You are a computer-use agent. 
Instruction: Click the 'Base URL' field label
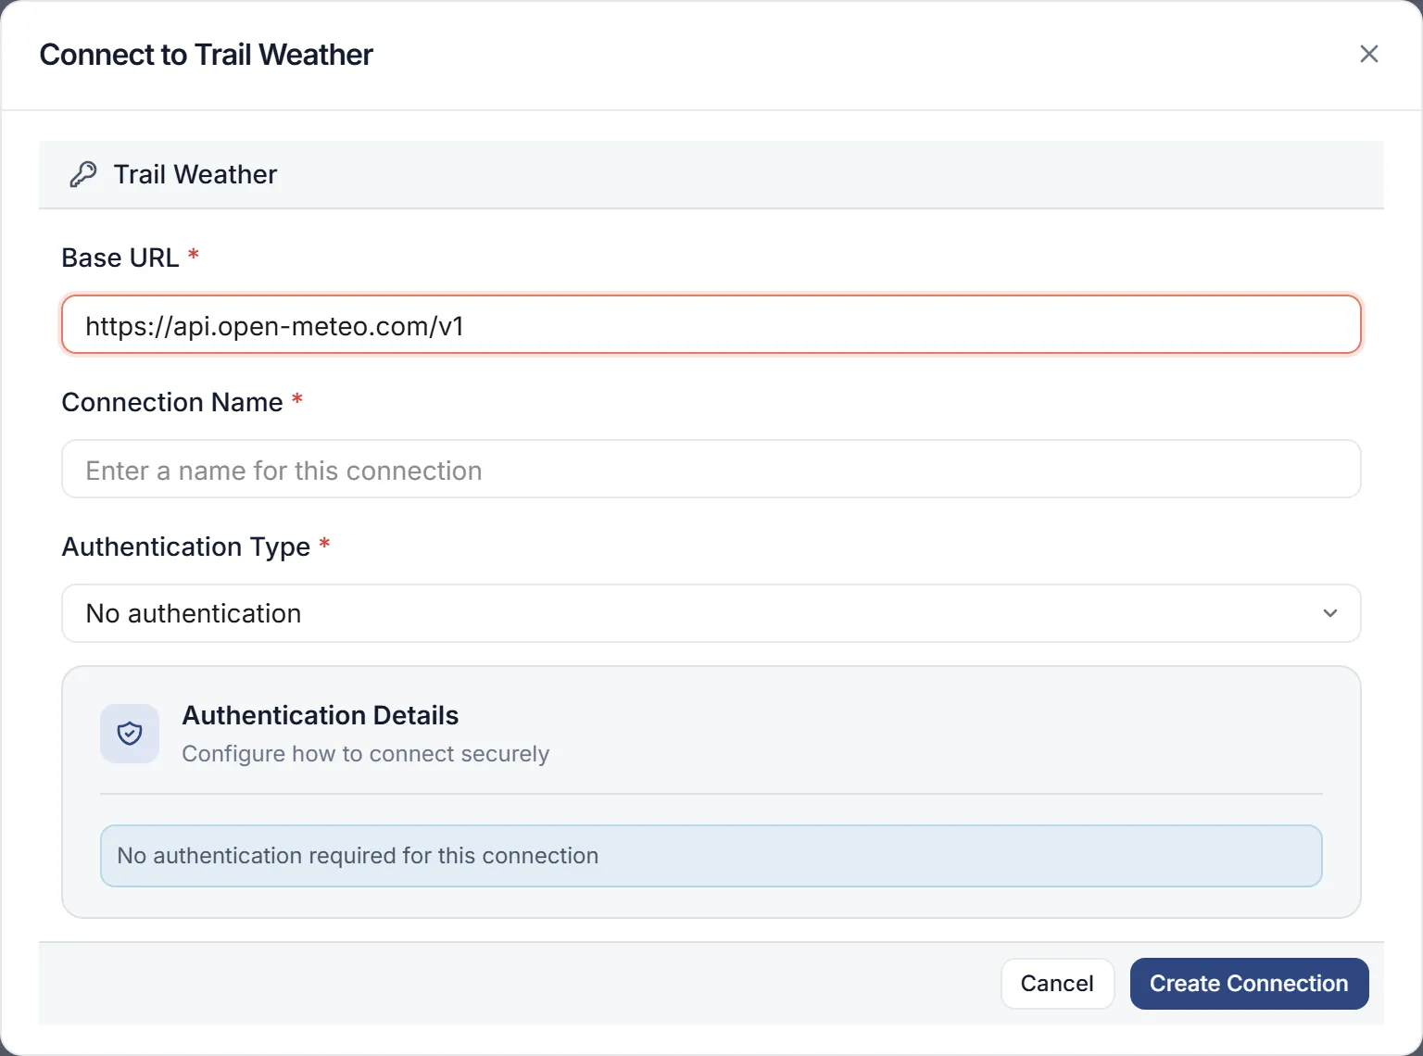pos(120,258)
